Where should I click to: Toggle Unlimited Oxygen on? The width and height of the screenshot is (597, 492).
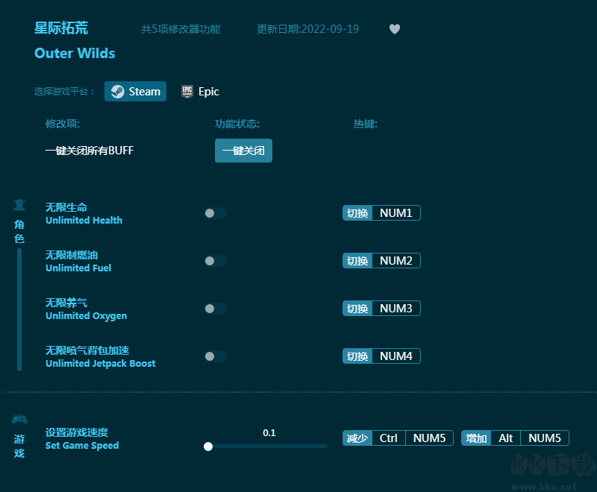pyautogui.click(x=215, y=309)
